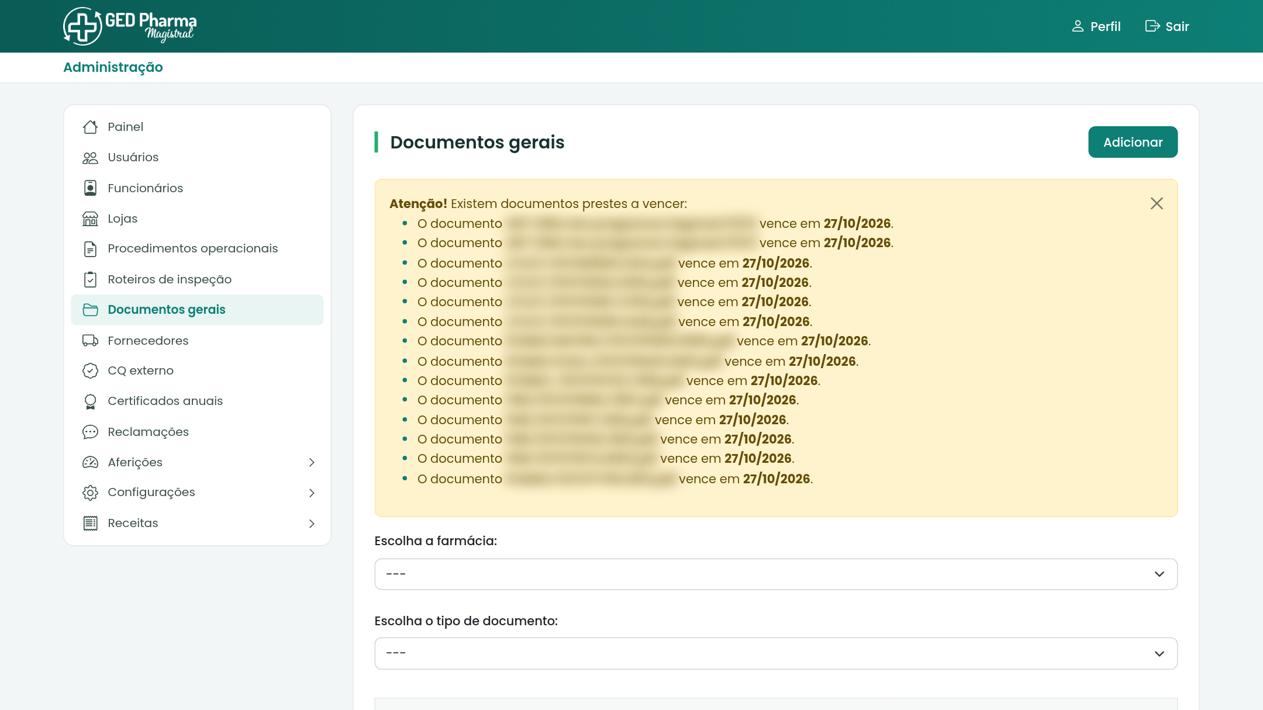This screenshot has width=1263, height=710.
Task: Select Procedimentos operacionais menu label
Action: click(x=192, y=248)
